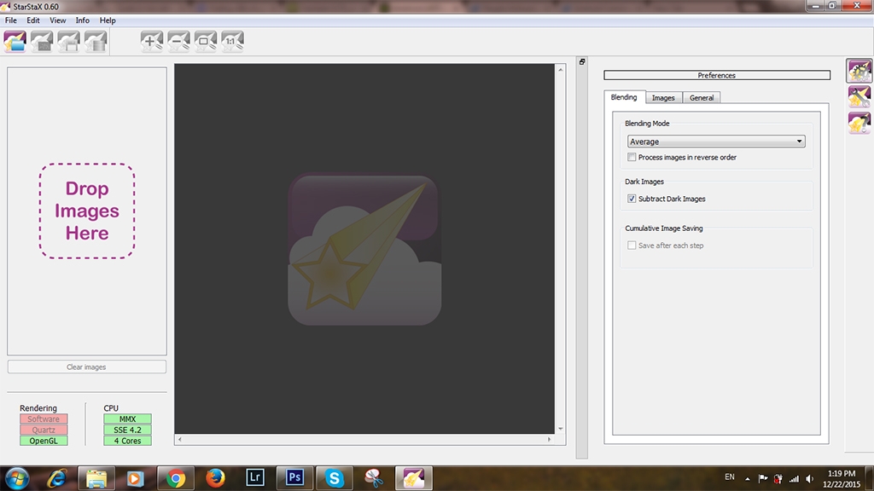This screenshot has width=874, height=491.
Task: Tick the Save after each step checkbox
Action: [x=632, y=245]
